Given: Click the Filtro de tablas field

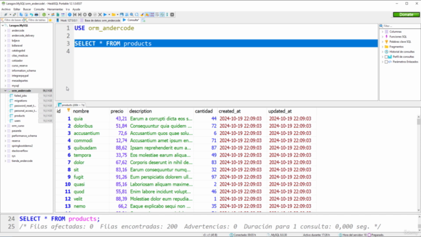Looking at the screenshot, I should [x=36, y=20].
